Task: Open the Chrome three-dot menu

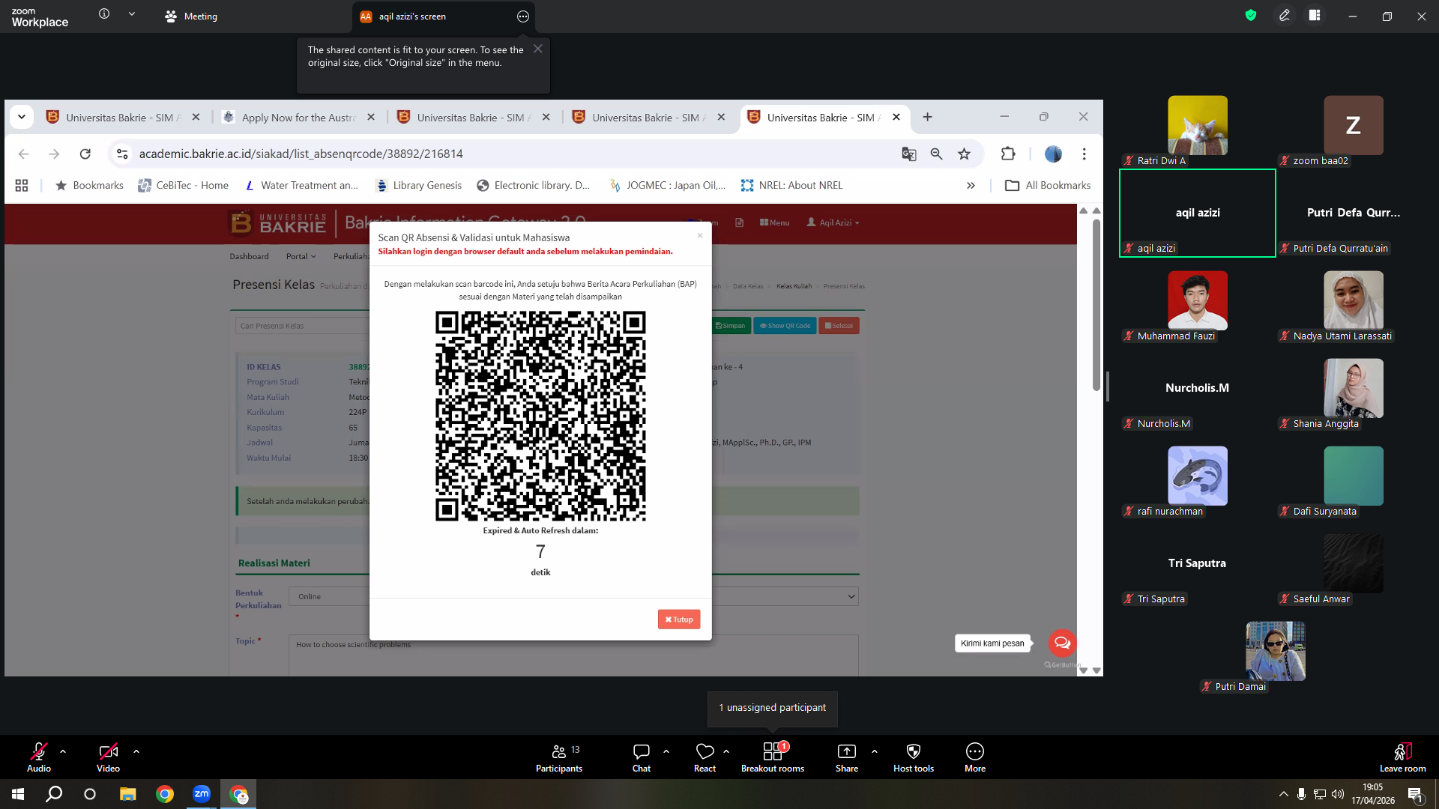Action: [x=1084, y=154]
